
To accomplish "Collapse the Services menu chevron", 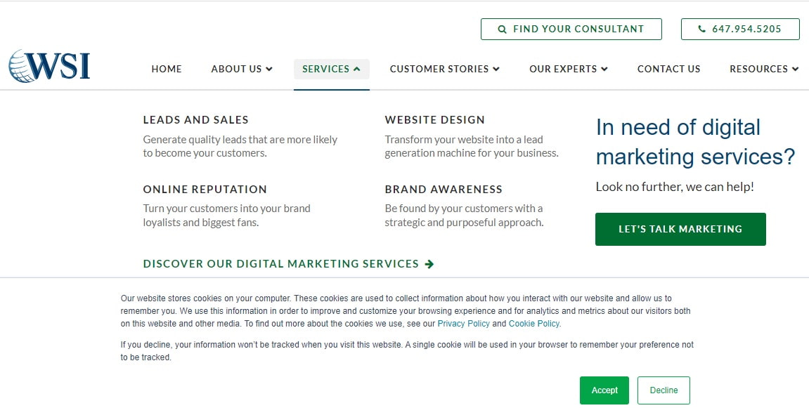I will coord(356,69).
